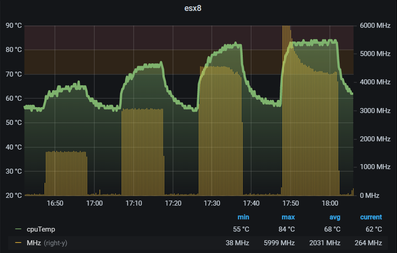397x253 pixels.
Task: Click the 90 °C left axis label
Action: [14, 26]
